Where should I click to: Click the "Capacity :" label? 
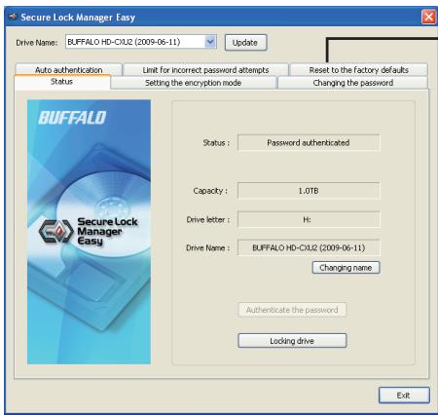tap(210, 191)
